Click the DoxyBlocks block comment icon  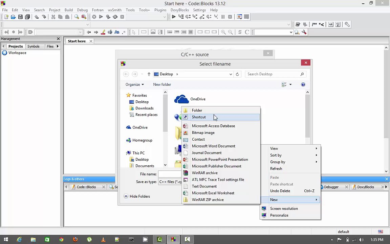[x=315, y=24]
